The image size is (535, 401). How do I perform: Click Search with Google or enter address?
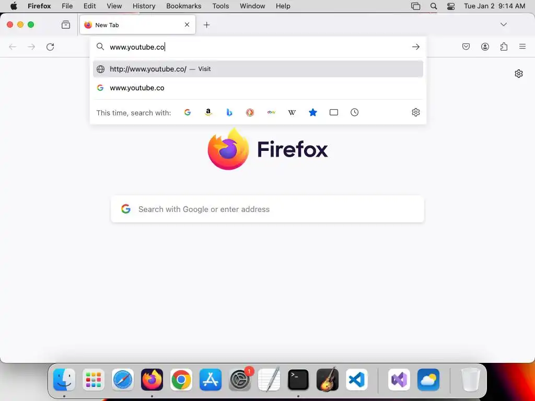267,209
